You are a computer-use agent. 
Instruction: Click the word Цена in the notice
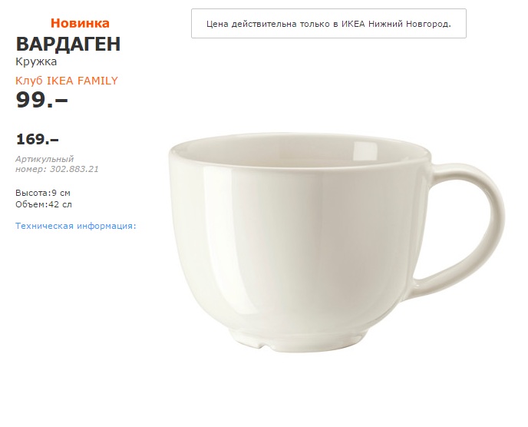(x=217, y=24)
